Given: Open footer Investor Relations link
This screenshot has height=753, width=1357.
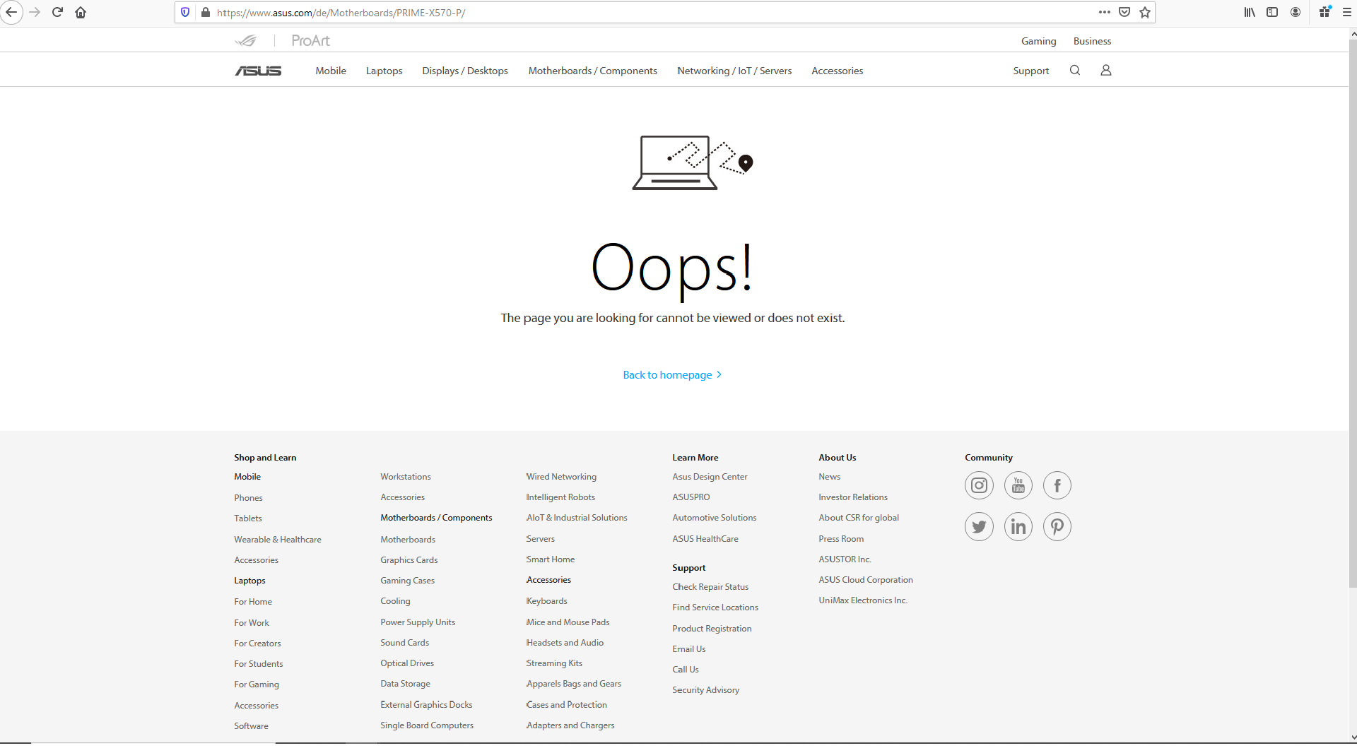Looking at the screenshot, I should pos(853,497).
